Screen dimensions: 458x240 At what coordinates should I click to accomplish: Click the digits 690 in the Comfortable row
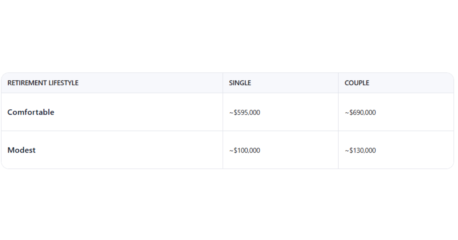[x=358, y=112]
